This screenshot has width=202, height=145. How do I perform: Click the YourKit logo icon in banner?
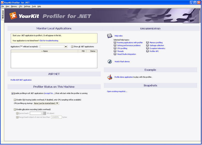(13, 16)
